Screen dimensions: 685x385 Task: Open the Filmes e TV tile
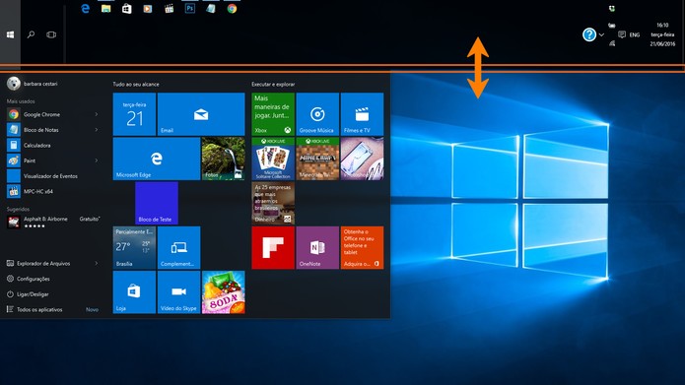point(362,114)
